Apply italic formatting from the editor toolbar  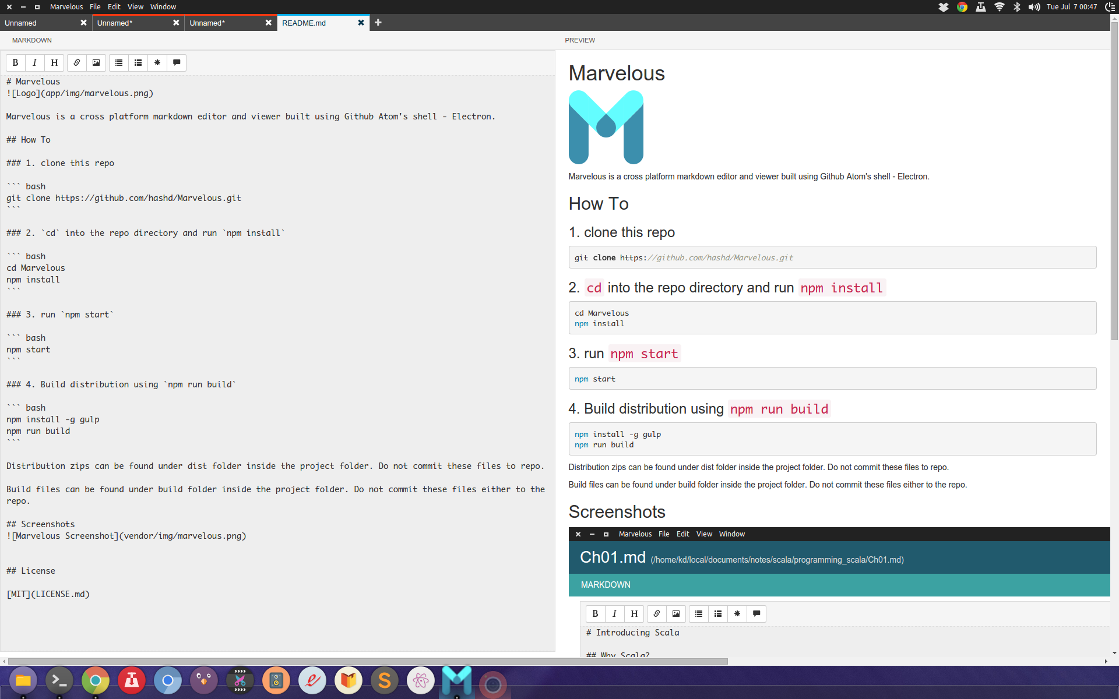click(x=34, y=63)
